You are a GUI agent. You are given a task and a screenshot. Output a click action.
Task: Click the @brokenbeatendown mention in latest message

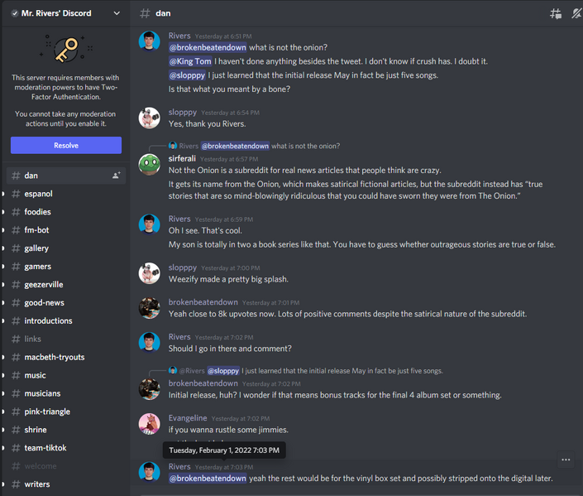click(x=208, y=479)
